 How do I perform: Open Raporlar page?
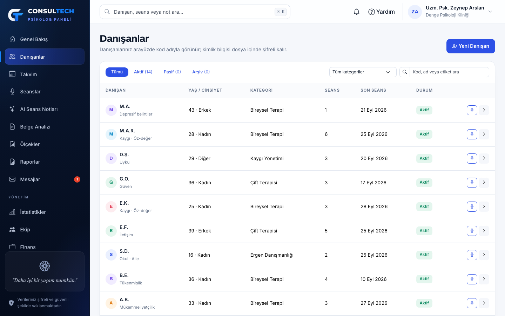pos(45,162)
